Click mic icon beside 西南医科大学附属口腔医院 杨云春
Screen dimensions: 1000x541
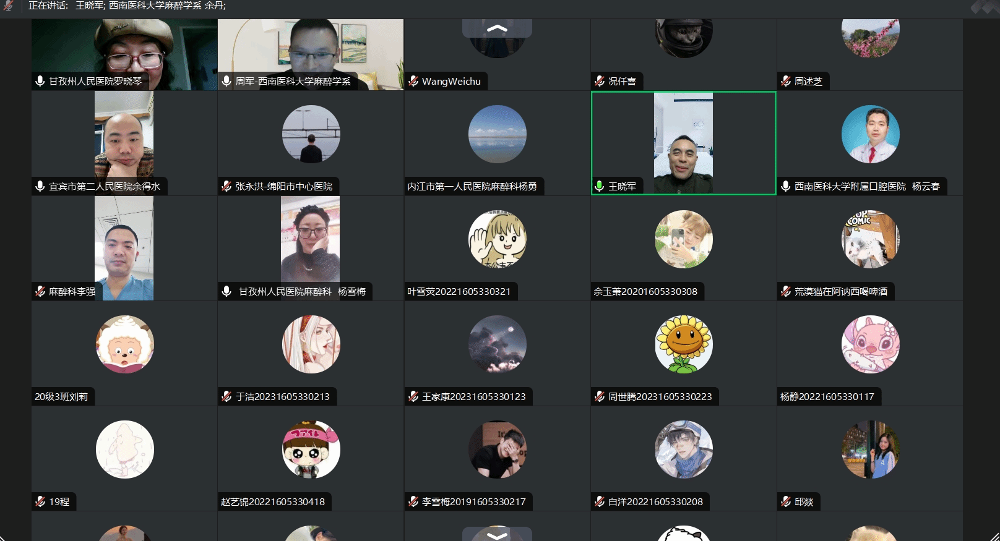(x=786, y=186)
